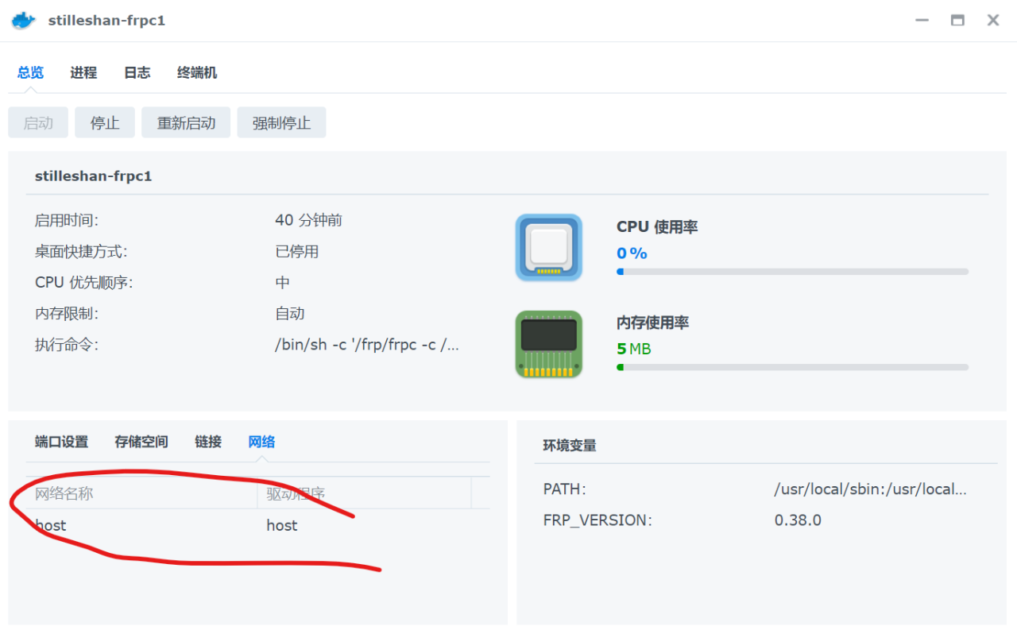Open the 终端机 tab

pos(196,72)
